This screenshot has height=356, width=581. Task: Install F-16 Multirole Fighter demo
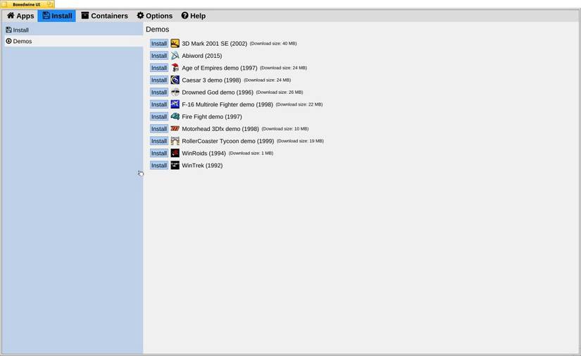coord(159,104)
